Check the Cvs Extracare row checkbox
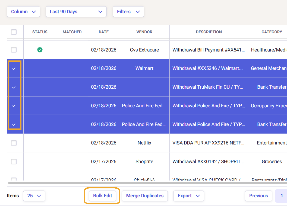This screenshot has height=206, width=287. tap(14, 50)
